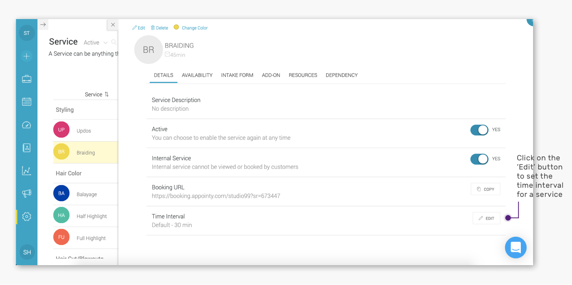Image resolution: width=572 pixels, height=285 pixels.
Task: Click the Hair Color category heading
Action: pos(69,173)
